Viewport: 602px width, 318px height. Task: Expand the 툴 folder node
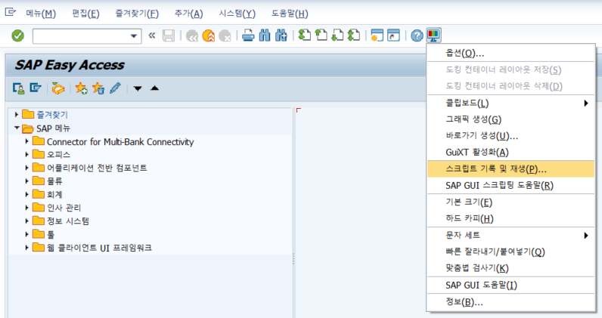pos(26,234)
